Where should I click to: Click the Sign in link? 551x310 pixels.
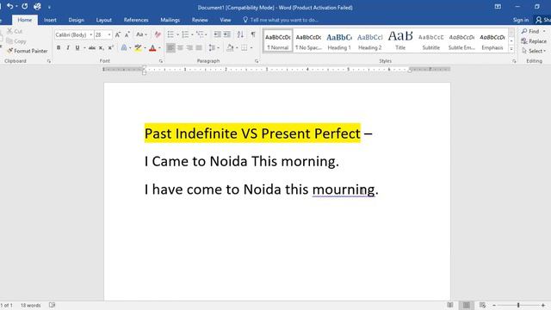click(520, 20)
